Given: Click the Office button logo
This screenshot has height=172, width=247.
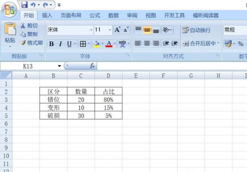Looking at the screenshot, I should point(9,9).
